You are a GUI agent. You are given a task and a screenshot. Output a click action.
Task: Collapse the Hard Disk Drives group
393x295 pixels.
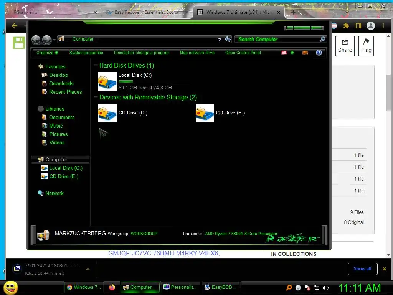96,65
